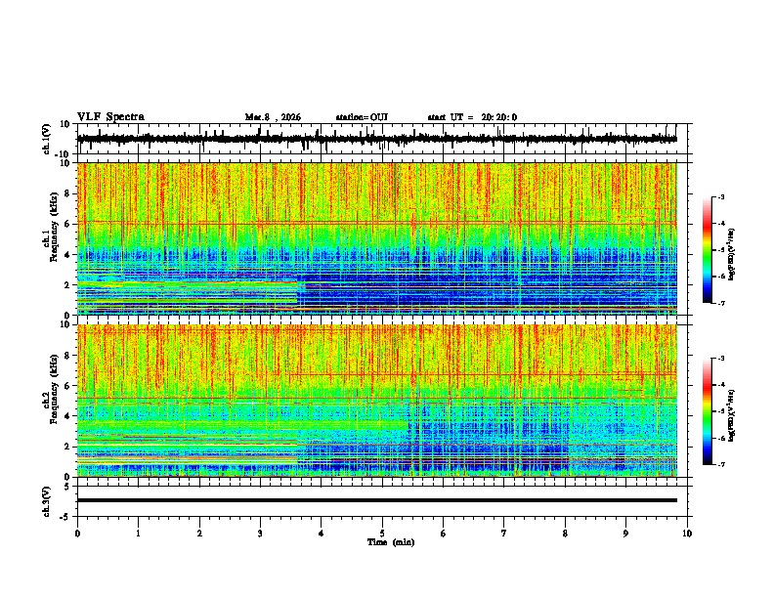Click the ch.2 color bar's log(PSD) label
Viewport: 774px width, 598px height.
pyautogui.click(x=732, y=416)
